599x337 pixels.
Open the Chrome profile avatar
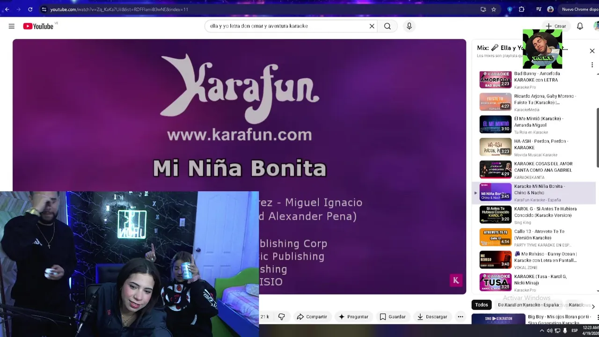tap(550, 9)
